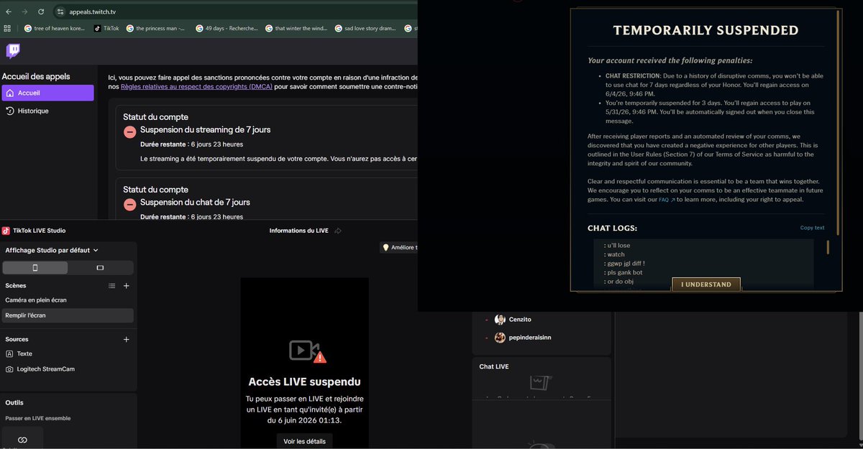The width and height of the screenshot is (863, 449).
Task: Click the 'ggwp jgl diff !' chat log line
Action: [x=625, y=264]
